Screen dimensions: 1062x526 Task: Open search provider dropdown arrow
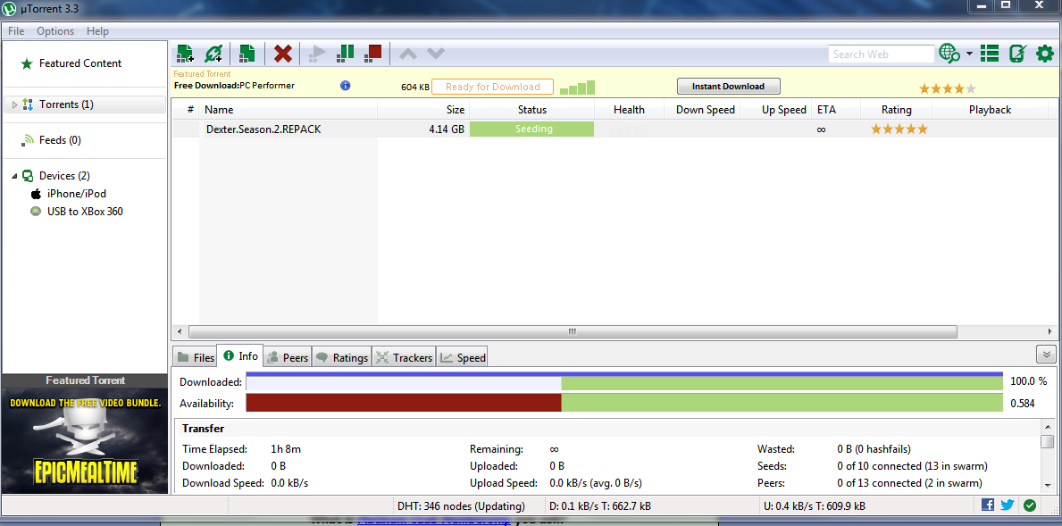[969, 54]
